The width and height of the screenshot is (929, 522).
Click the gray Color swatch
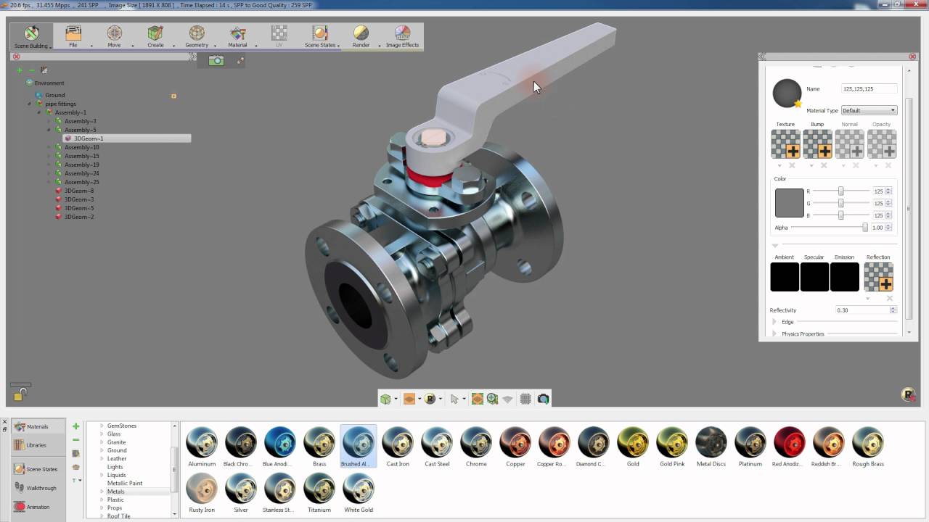tap(789, 203)
